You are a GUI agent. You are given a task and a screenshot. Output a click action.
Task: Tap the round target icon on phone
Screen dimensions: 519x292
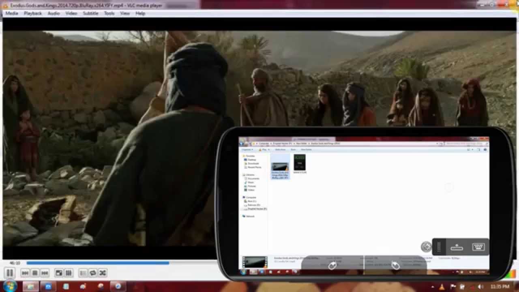pos(426,247)
